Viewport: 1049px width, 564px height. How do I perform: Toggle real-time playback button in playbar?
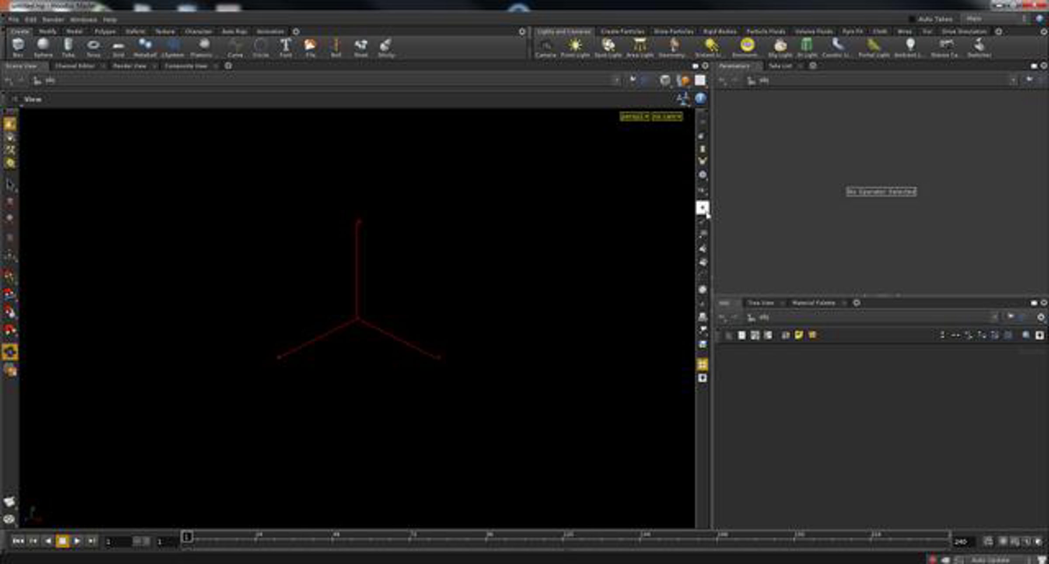(x=988, y=541)
